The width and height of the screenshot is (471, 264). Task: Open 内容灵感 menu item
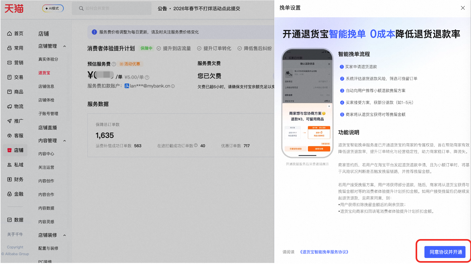46,222
